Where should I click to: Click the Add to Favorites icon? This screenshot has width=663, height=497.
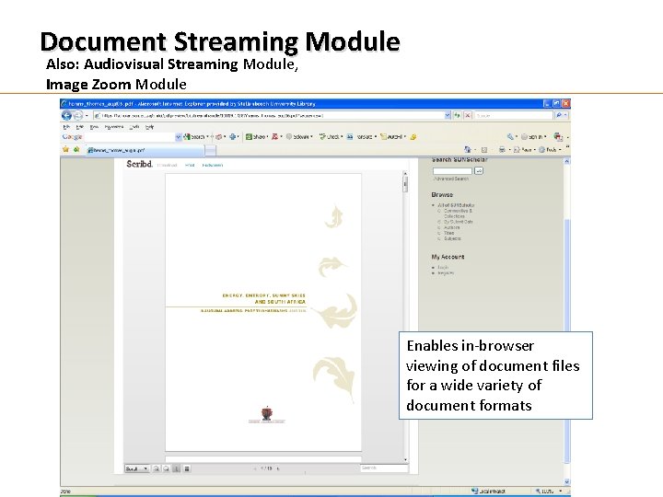pyautogui.click(x=76, y=149)
